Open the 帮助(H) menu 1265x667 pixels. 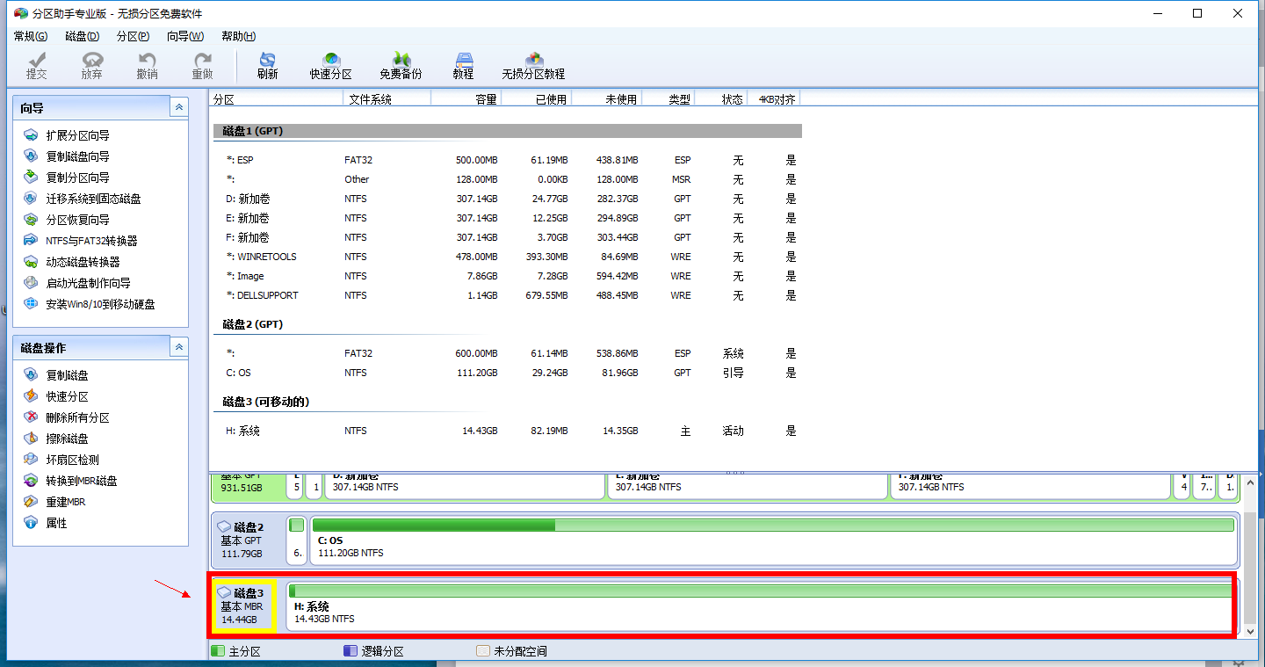pyautogui.click(x=238, y=36)
